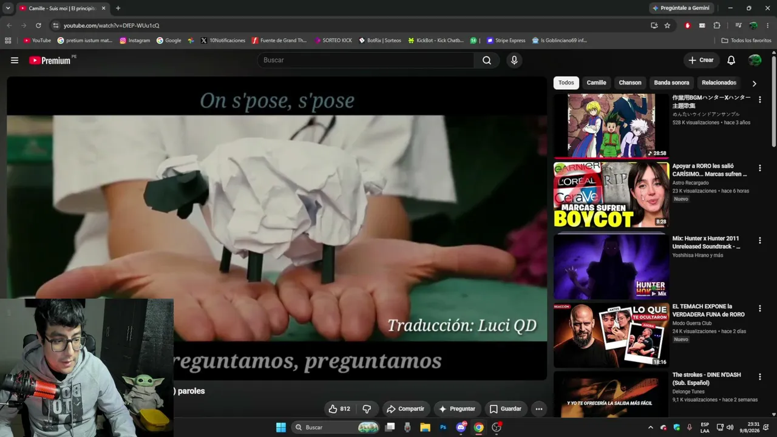Open Discord from the taskbar
Screen dimensions: 777x437
pyautogui.click(x=461, y=427)
